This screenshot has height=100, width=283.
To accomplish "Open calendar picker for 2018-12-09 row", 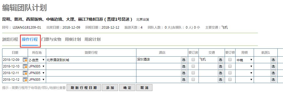I will click(x=25, y=60).
